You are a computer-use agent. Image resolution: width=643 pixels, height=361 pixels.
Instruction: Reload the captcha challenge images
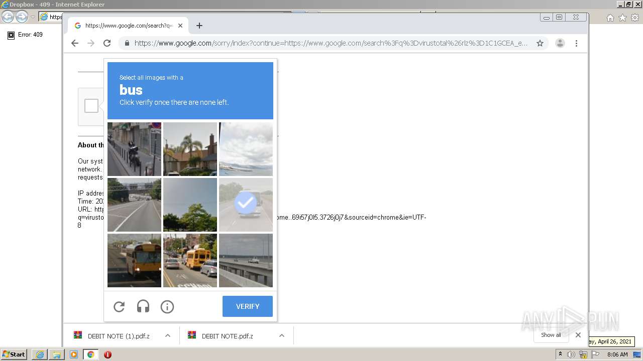pos(119,306)
